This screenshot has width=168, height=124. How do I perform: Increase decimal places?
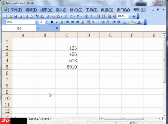pos(103,22)
